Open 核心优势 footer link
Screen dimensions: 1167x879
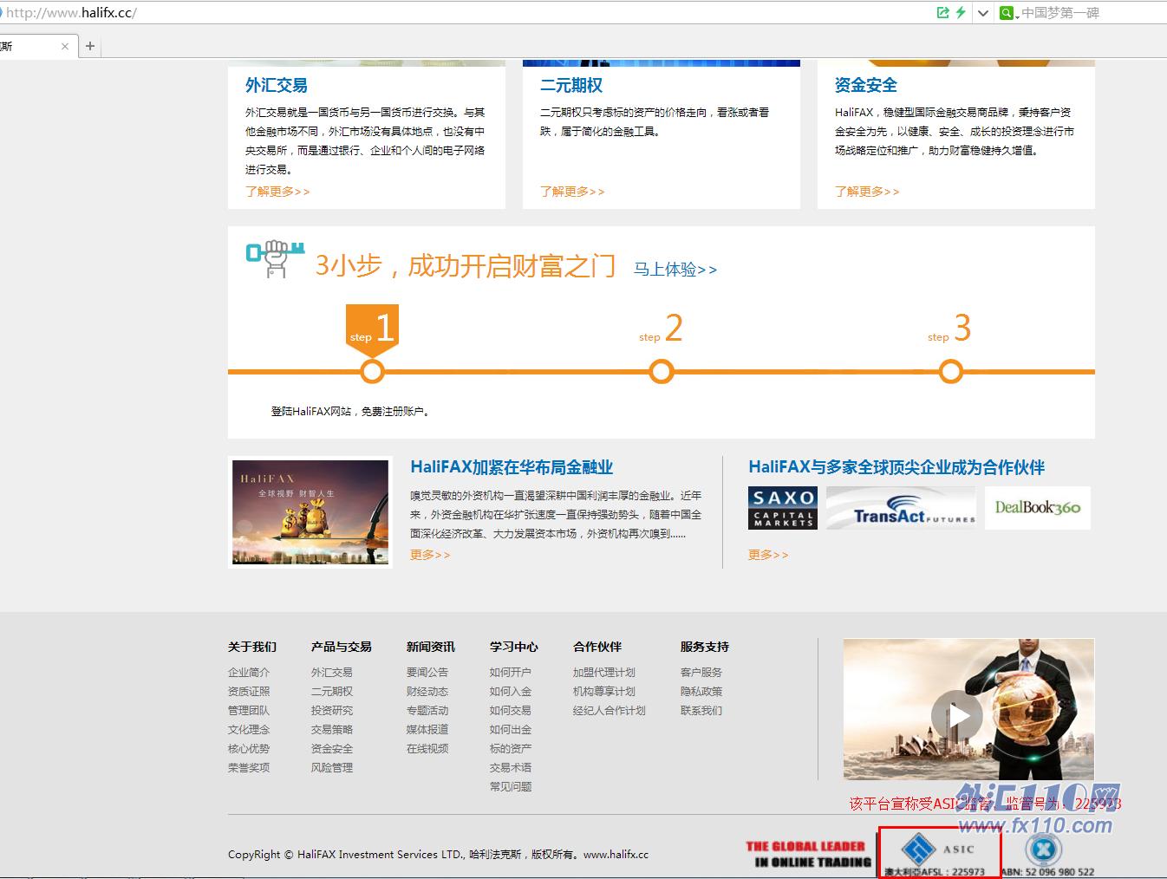point(249,749)
